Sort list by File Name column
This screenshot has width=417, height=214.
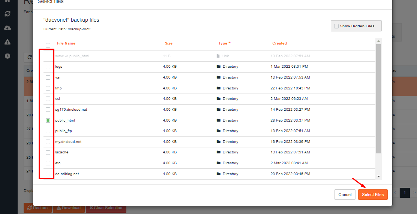[66, 43]
